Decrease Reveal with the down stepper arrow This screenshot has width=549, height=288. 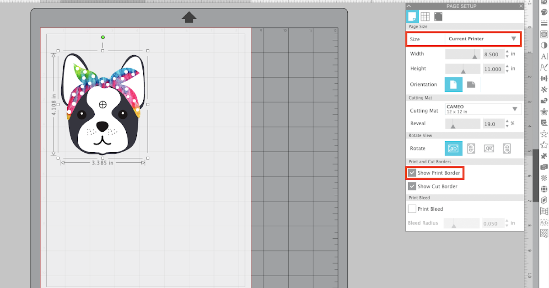[507, 126]
